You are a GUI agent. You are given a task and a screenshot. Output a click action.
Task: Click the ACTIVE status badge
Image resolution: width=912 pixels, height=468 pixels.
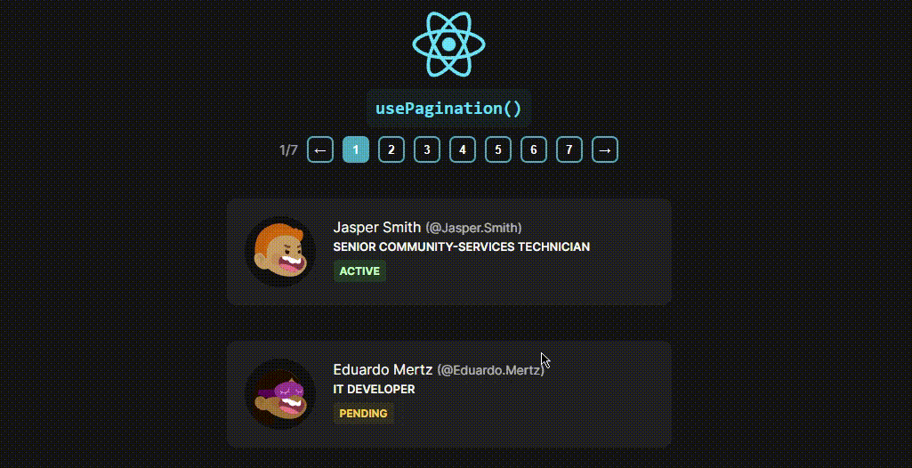(x=359, y=270)
